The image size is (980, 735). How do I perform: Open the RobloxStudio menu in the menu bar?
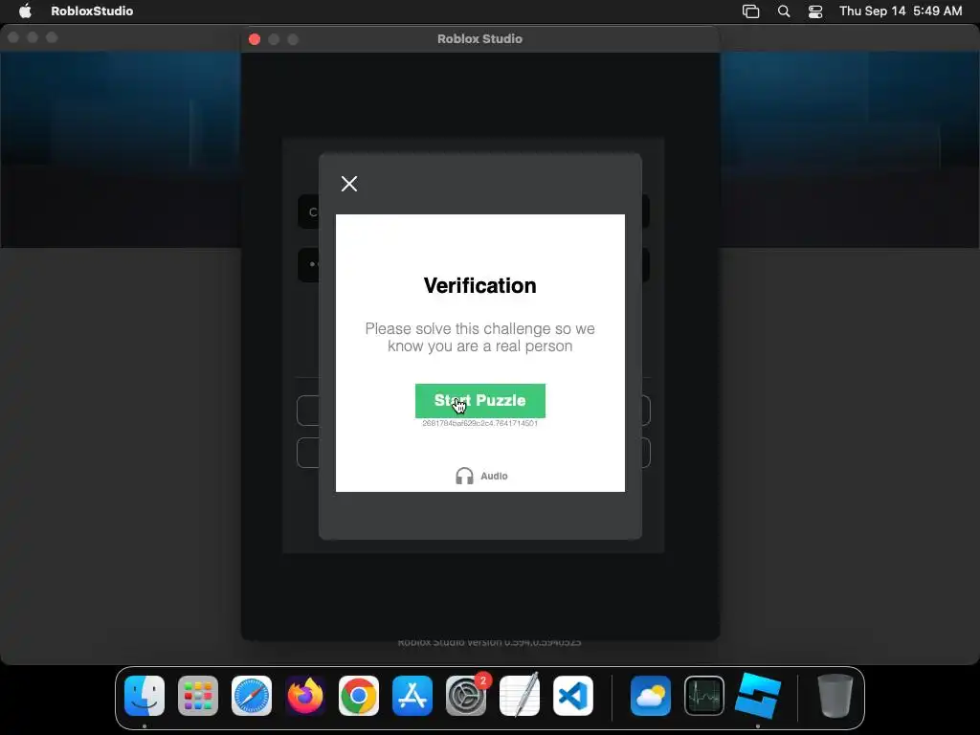[x=92, y=11]
